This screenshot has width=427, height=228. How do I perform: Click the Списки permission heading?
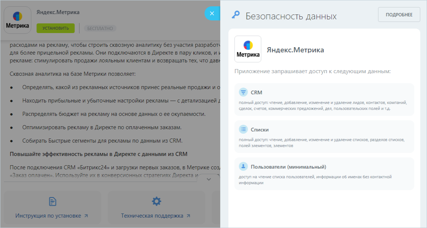pos(260,130)
